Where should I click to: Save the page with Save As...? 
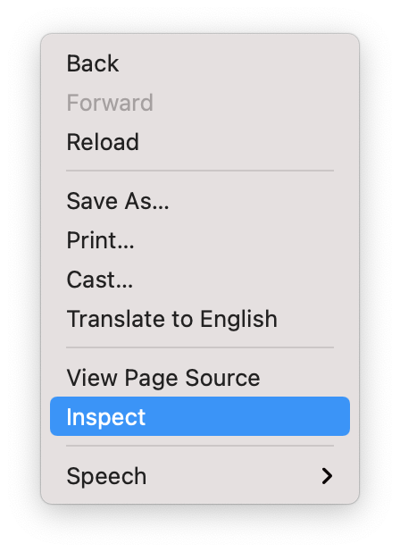(200, 201)
